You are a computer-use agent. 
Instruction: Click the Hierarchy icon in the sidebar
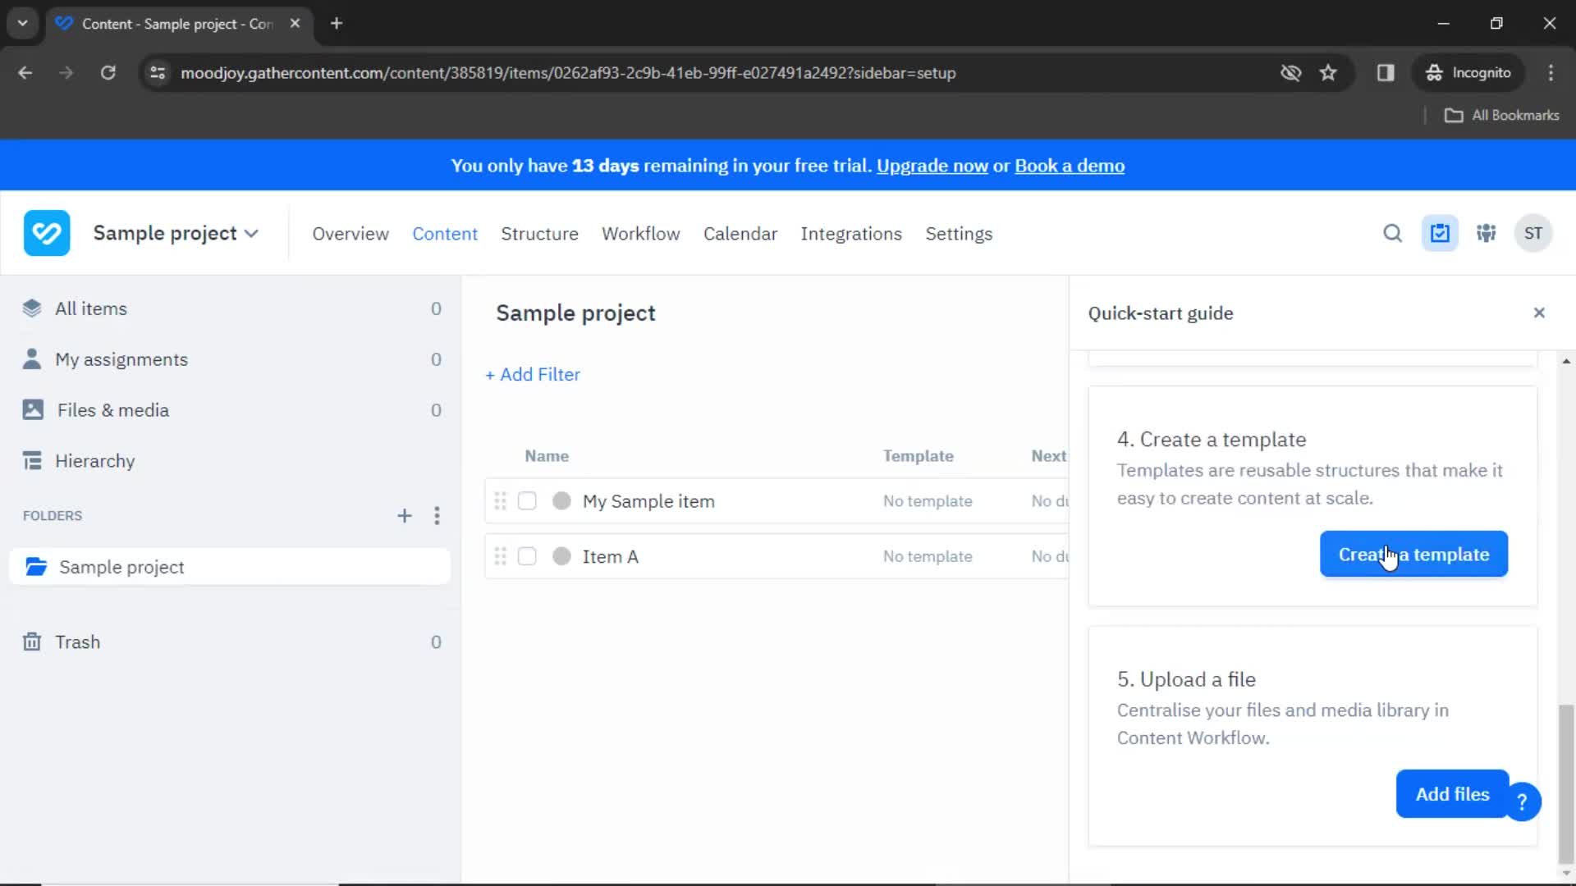click(x=33, y=461)
